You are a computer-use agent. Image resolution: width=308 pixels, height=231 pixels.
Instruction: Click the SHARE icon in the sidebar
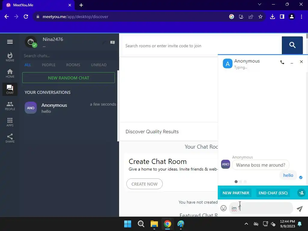click(x=10, y=138)
